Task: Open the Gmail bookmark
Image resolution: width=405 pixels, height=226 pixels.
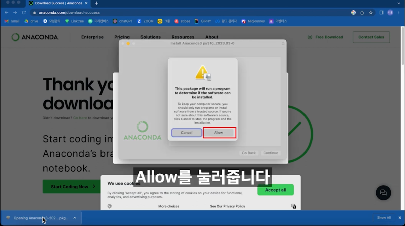Action: pos(12,21)
